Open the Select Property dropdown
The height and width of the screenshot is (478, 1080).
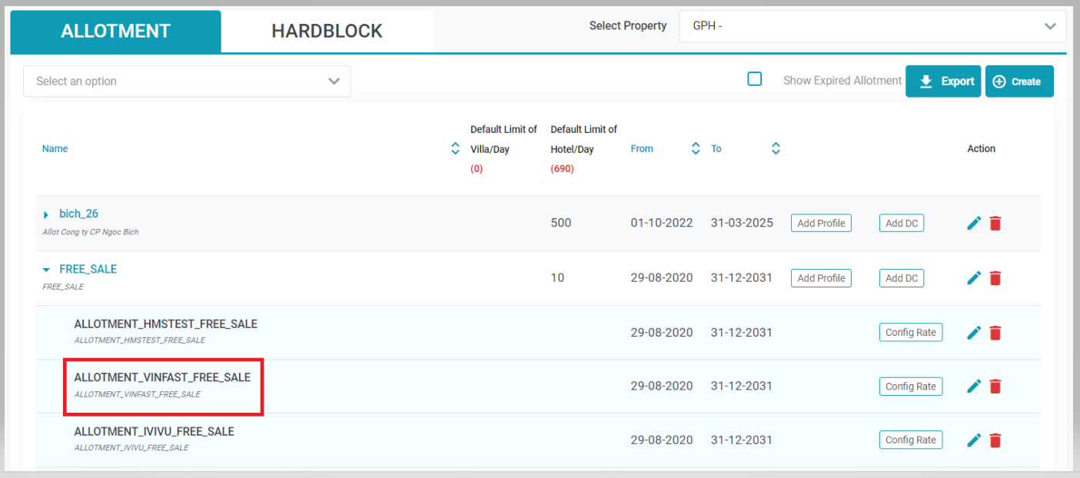pyautogui.click(x=872, y=26)
